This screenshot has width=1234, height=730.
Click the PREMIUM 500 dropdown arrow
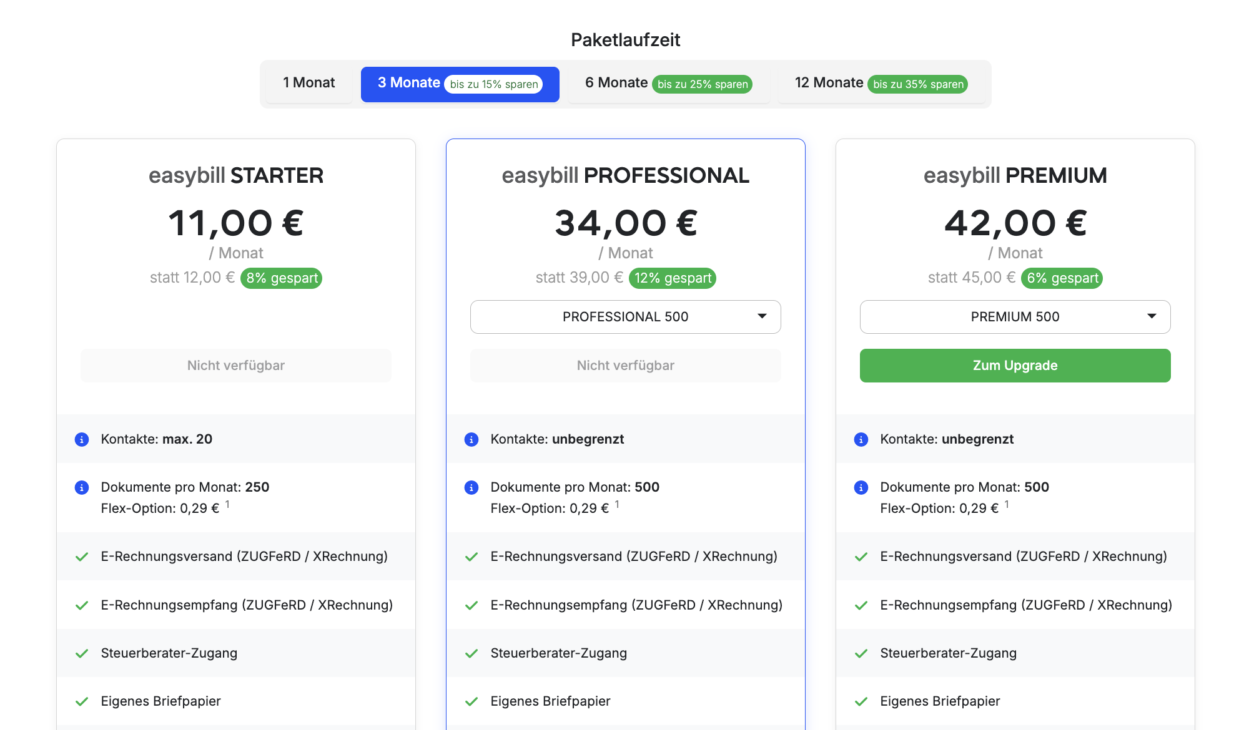pyautogui.click(x=1152, y=316)
